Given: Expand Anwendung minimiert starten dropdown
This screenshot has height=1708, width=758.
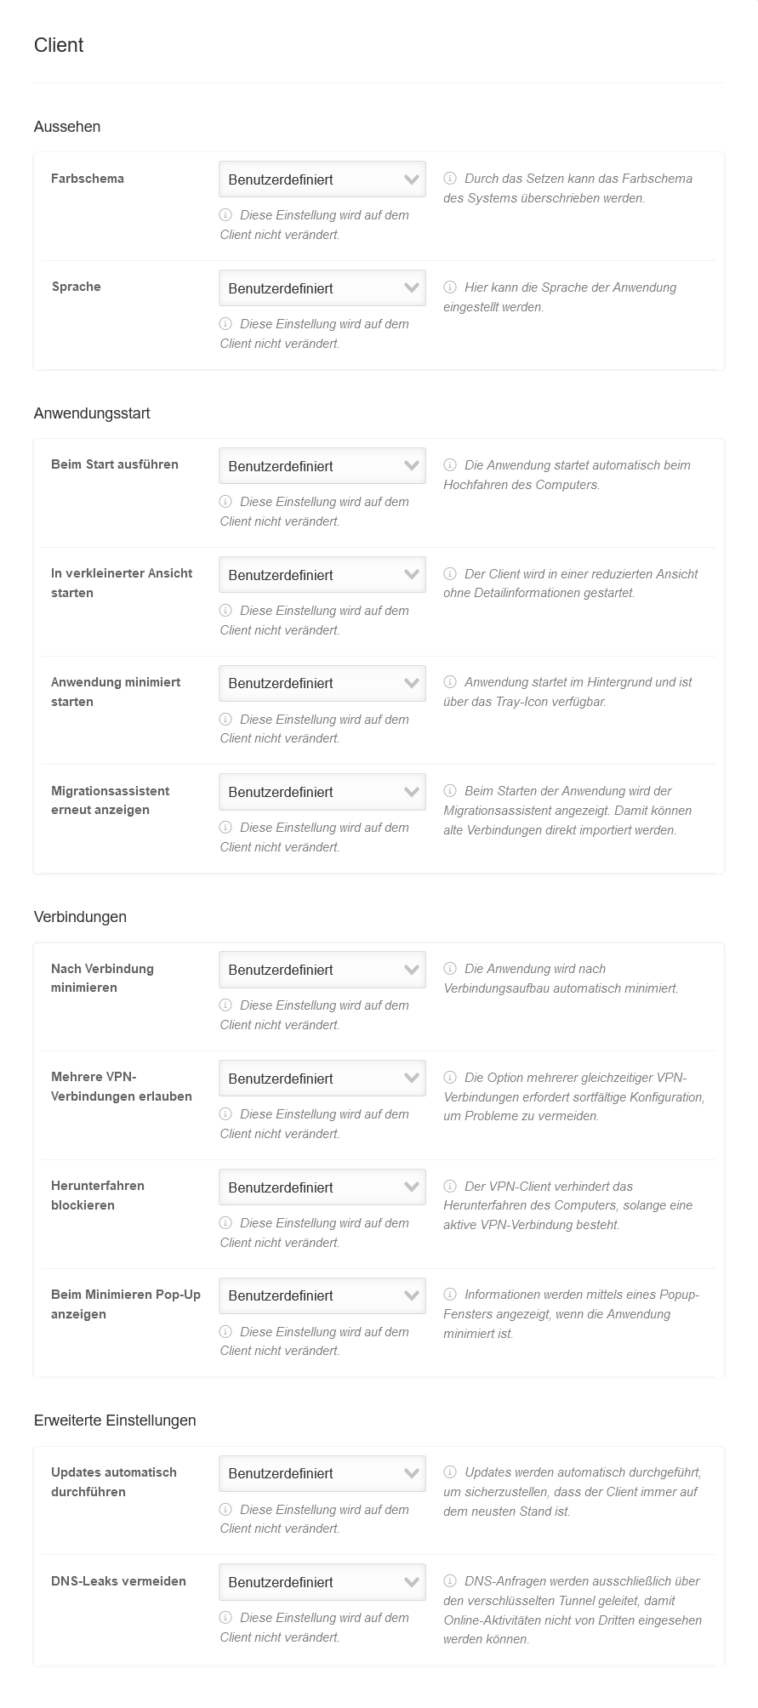Looking at the screenshot, I should (x=322, y=683).
